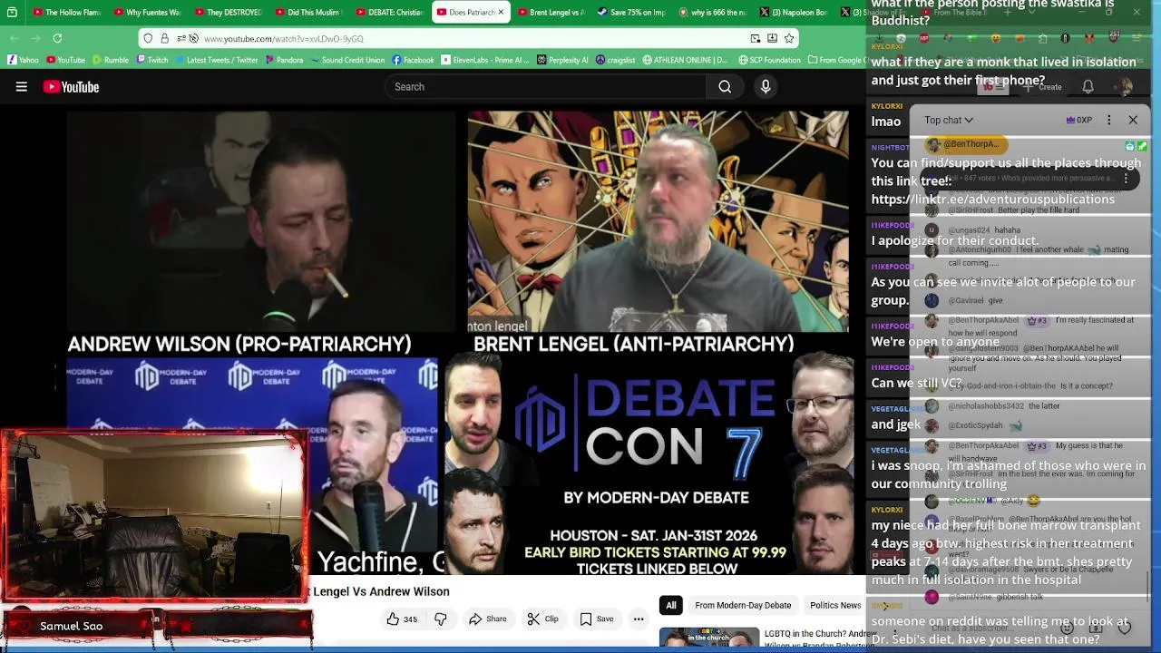Screen dimensions: 1161x653
Task: Like the video (345 likes)
Action: coord(402,619)
